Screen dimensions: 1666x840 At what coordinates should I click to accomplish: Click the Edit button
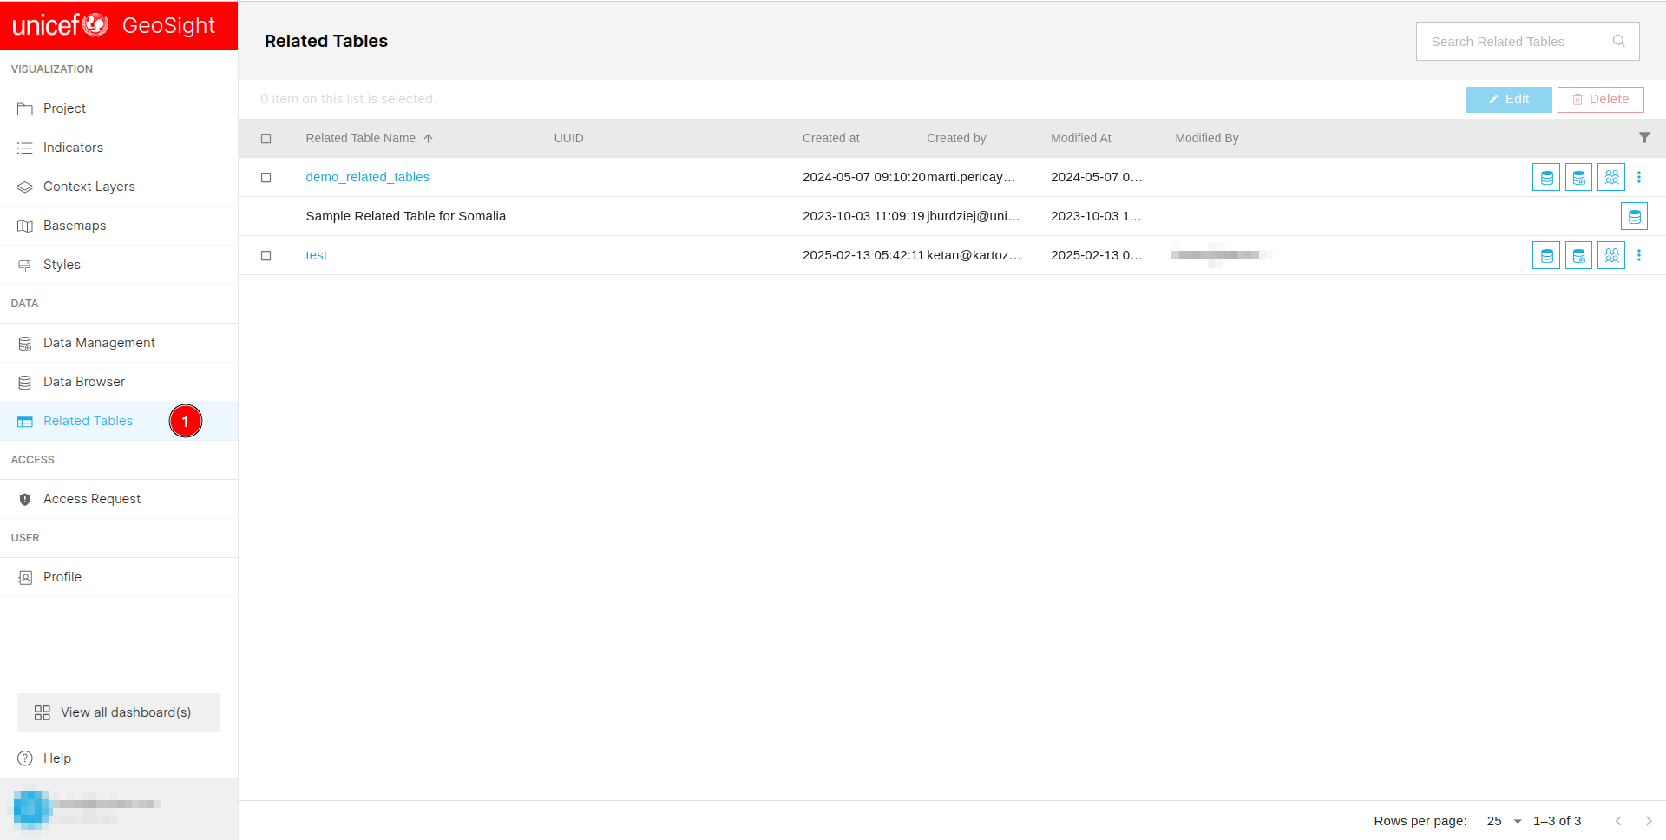(1508, 99)
